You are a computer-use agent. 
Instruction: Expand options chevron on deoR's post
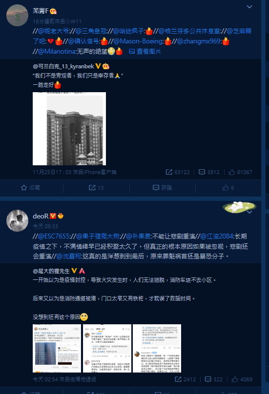(x=249, y=212)
